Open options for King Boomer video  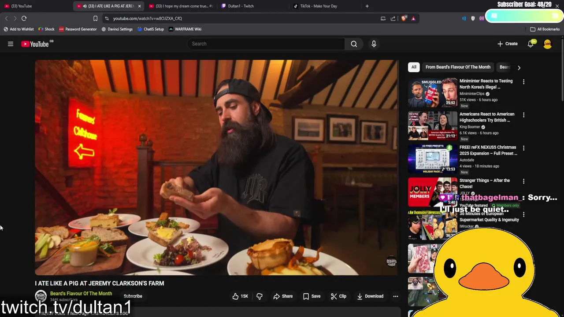(523, 115)
